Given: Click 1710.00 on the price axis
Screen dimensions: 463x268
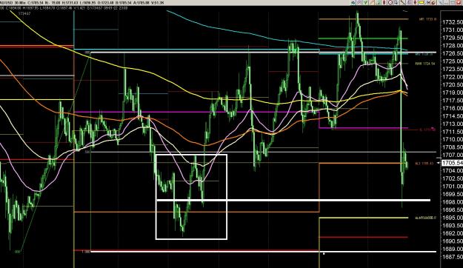Looking at the screenshot, I should [x=453, y=139].
